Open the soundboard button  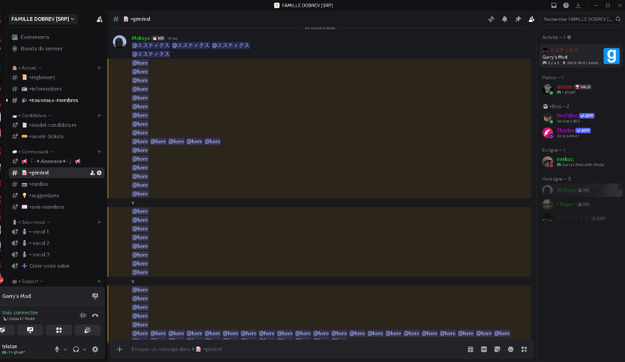click(87, 330)
